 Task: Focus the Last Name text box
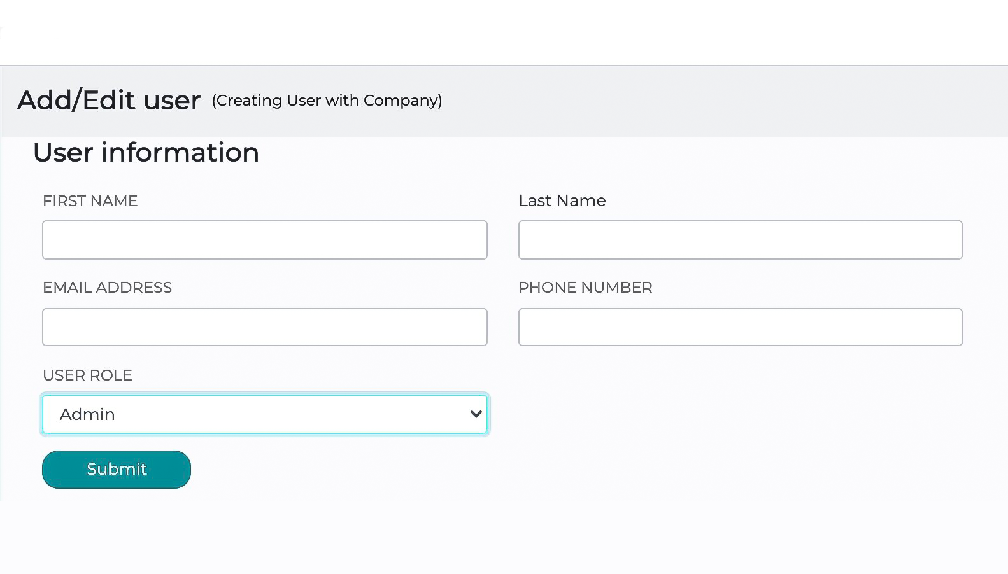(740, 240)
